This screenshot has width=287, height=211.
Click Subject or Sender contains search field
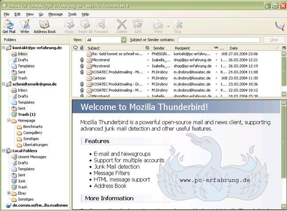219,40
